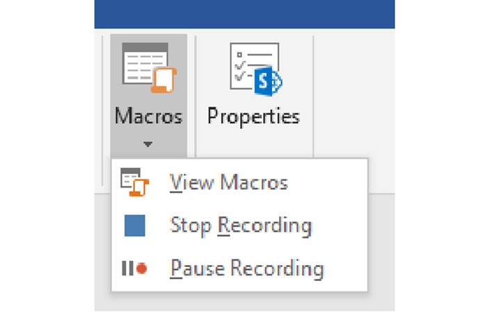
Task: Click the red dot of Pause Recording
Action: click(141, 268)
